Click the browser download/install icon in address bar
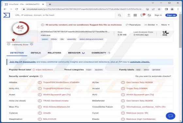This screenshot has width=183, height=123. (x=147, y=9)
